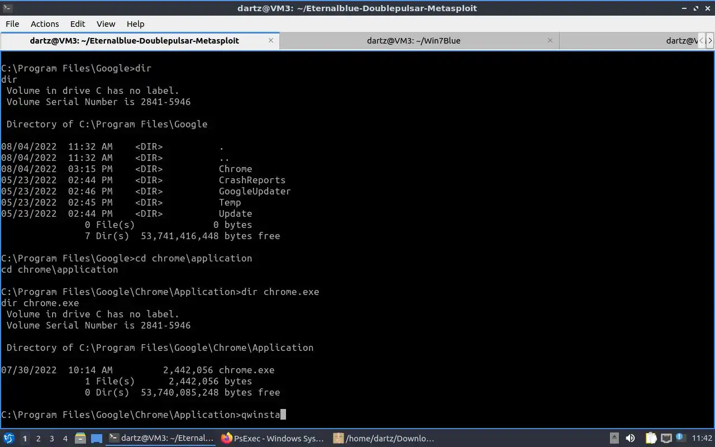Click the 'Update' directory entry

click(235, 213)
